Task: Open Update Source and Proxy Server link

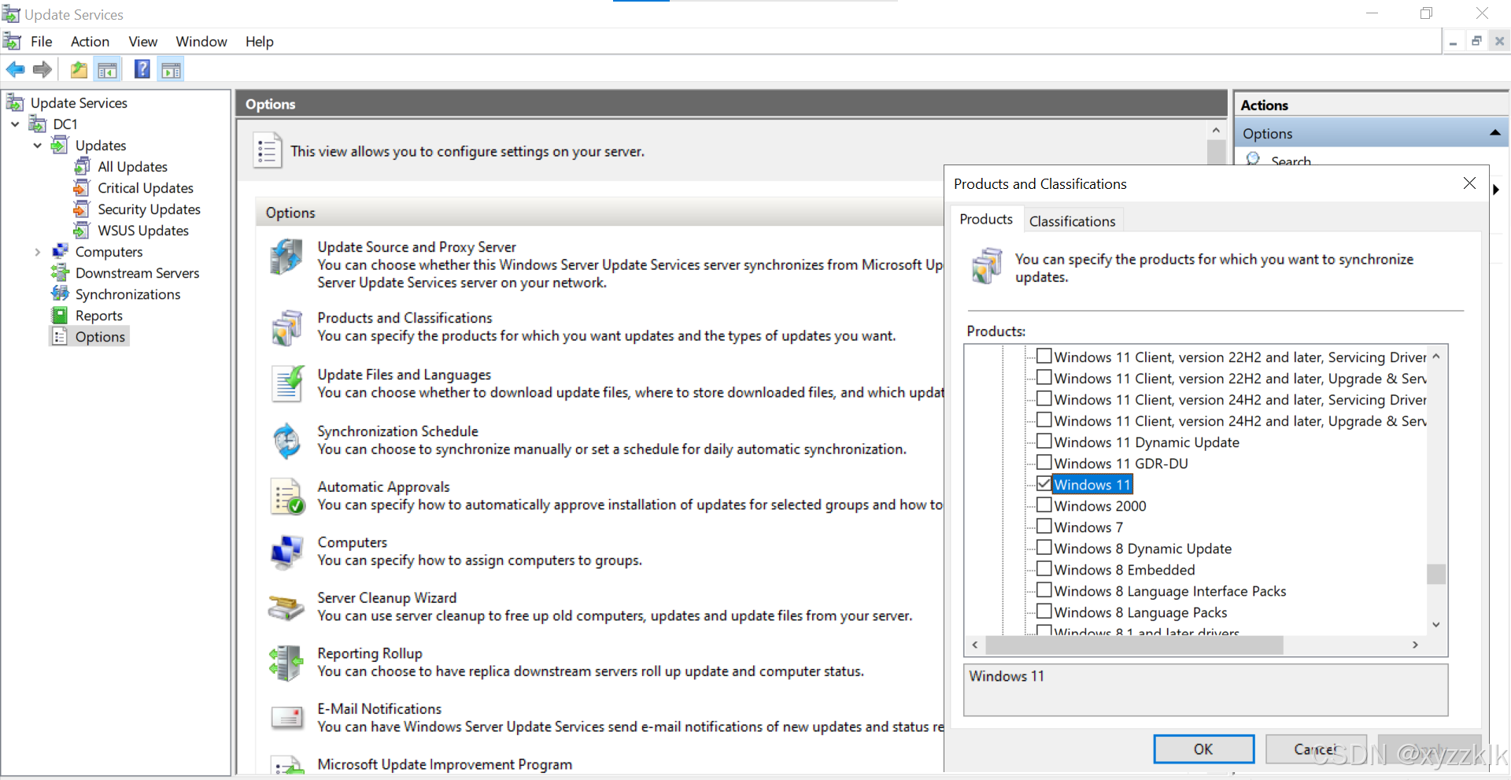Action: pos(416,246)
